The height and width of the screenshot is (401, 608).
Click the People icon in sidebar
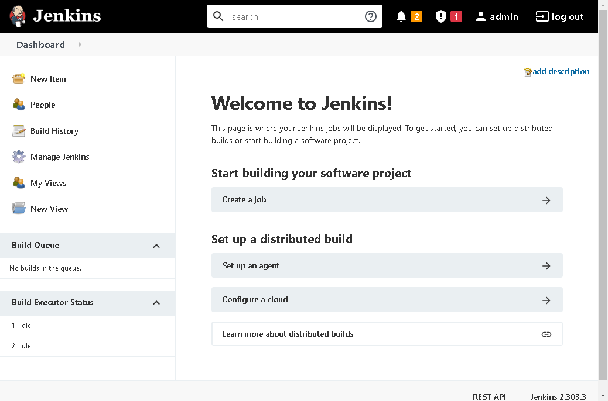pyautogui.click(x=18, y=105)
